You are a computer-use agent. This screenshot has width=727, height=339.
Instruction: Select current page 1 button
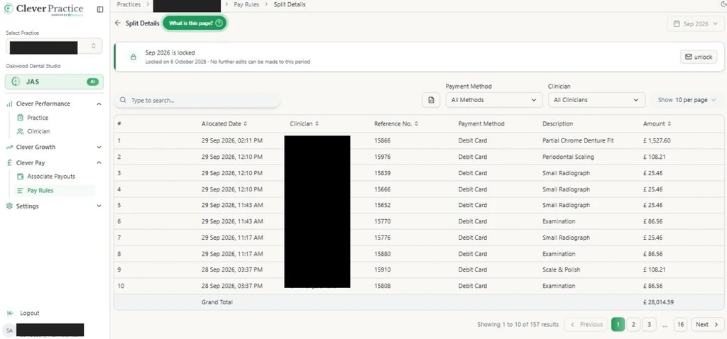(618, 325)
